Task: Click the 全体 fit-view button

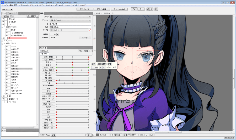Action: [125, 135]
